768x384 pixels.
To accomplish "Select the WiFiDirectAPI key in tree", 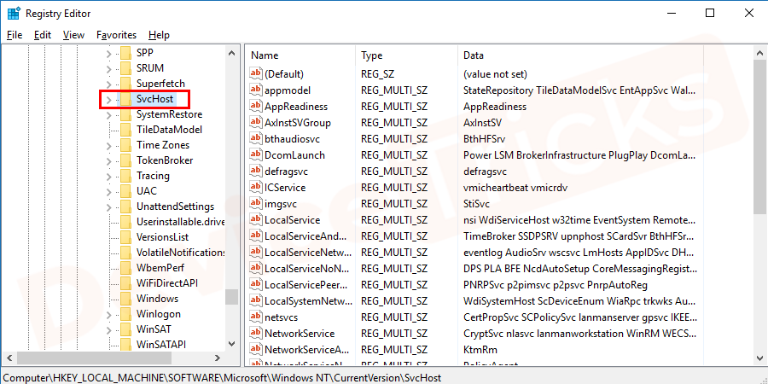I will tap(167, 283).
